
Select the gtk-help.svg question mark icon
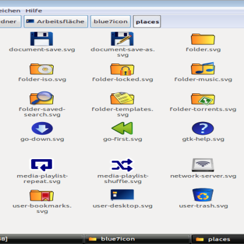point(203,128)
